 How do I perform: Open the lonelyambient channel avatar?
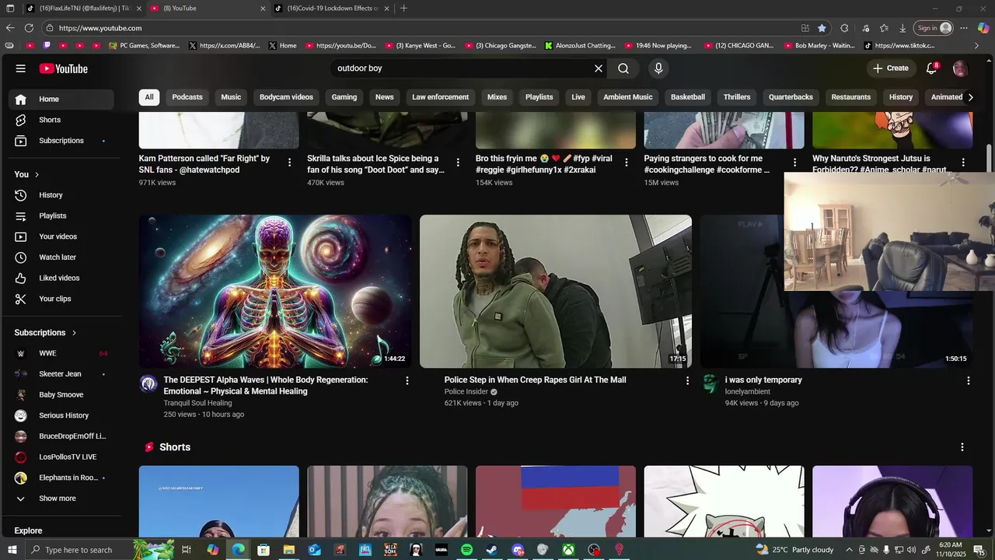click(x=710, y=383)
